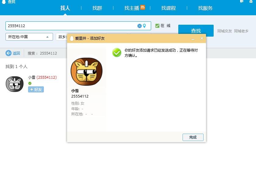Screen dimensions: 256x173
Task: Click the 25554112 number under 小雪 in dialog
Action: (80, 96)
